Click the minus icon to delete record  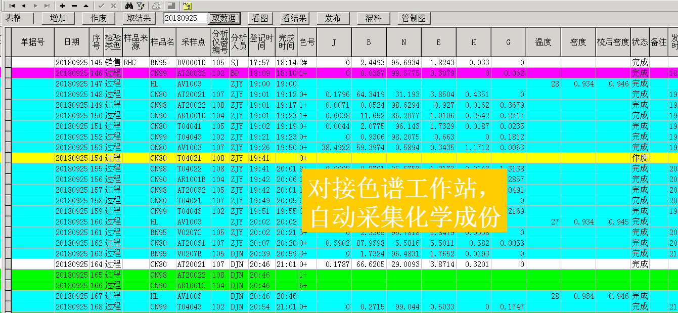pos(74,6)
